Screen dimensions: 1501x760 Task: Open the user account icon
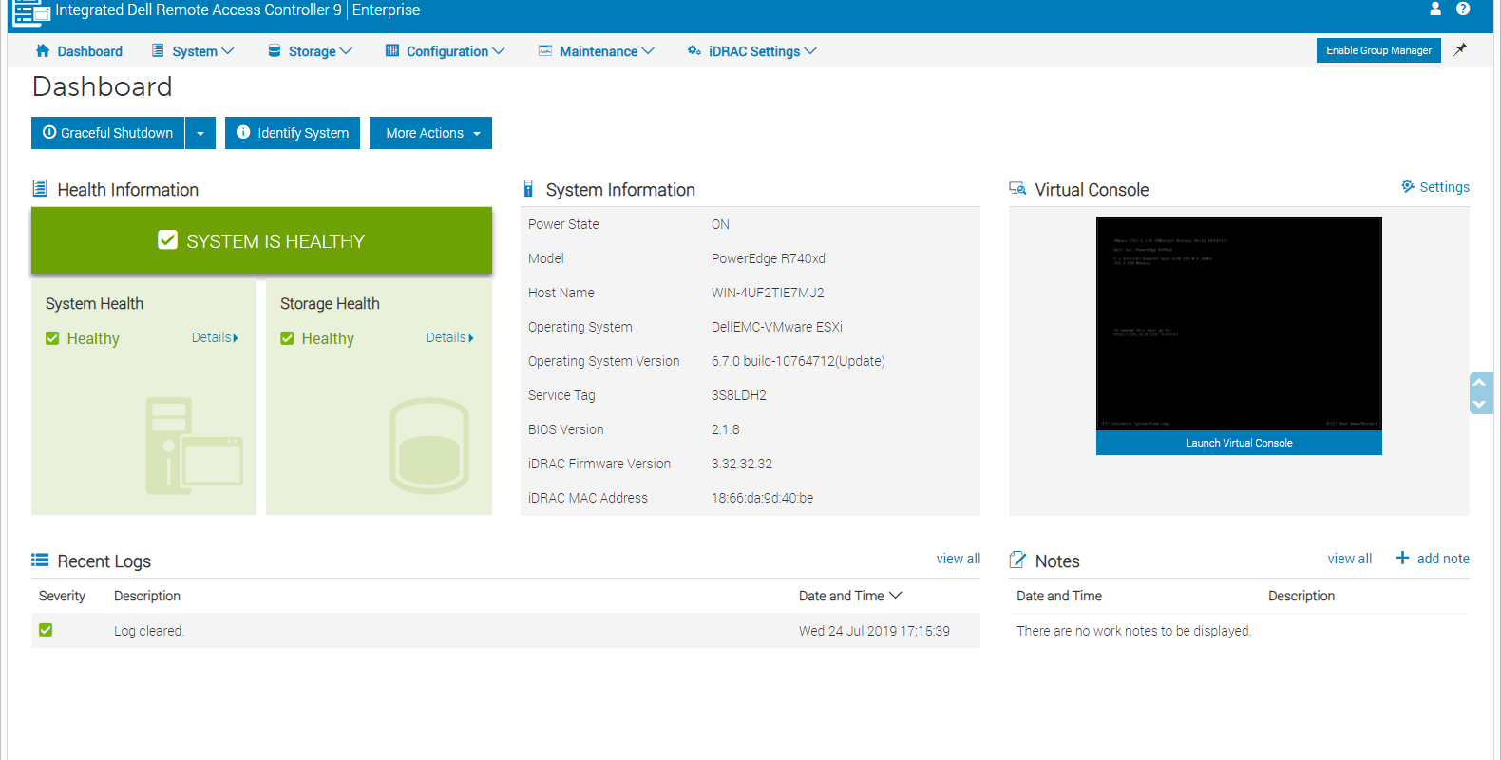coord(1435,9)
